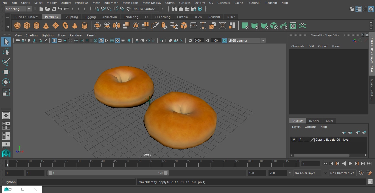Open the shelf tab list menu

pos(8,17)
